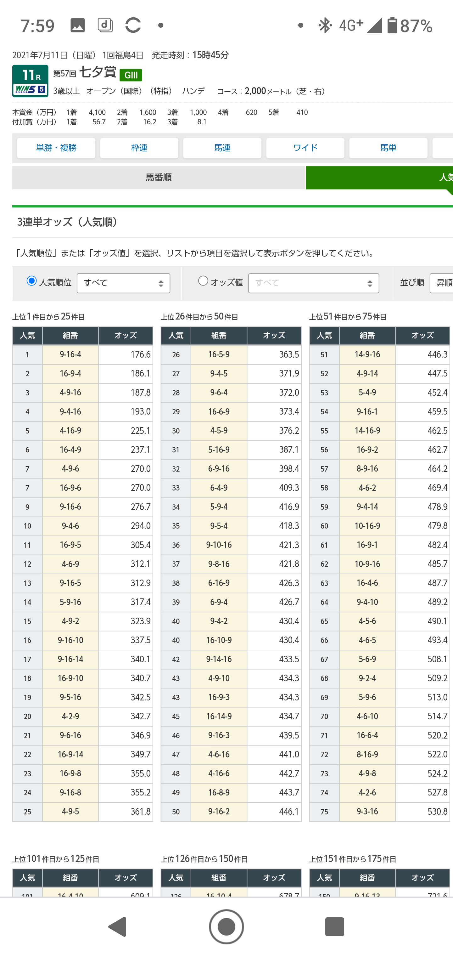
Task: Switch to the green 人気順 tab
Action: 379,178
